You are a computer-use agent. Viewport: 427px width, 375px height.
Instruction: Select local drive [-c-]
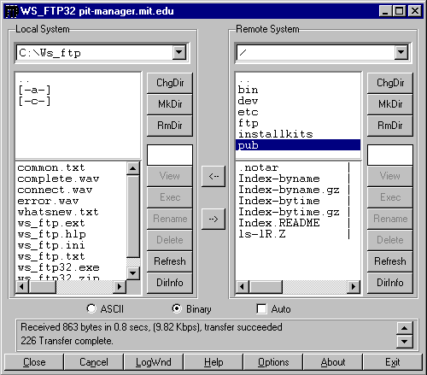click(34, 101)
